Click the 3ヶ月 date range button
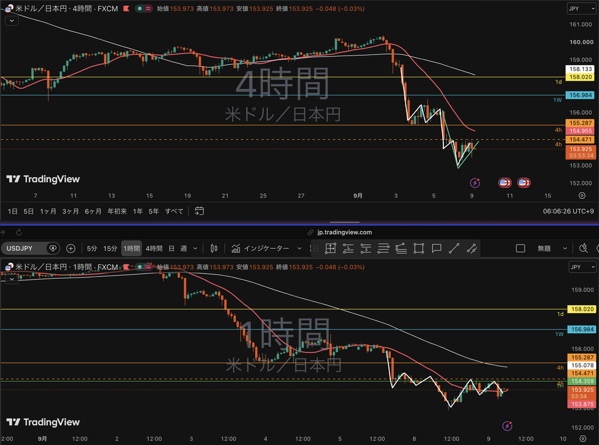This screenshot has height=445, width=599. pyautogui.click(x=71, y=211)
